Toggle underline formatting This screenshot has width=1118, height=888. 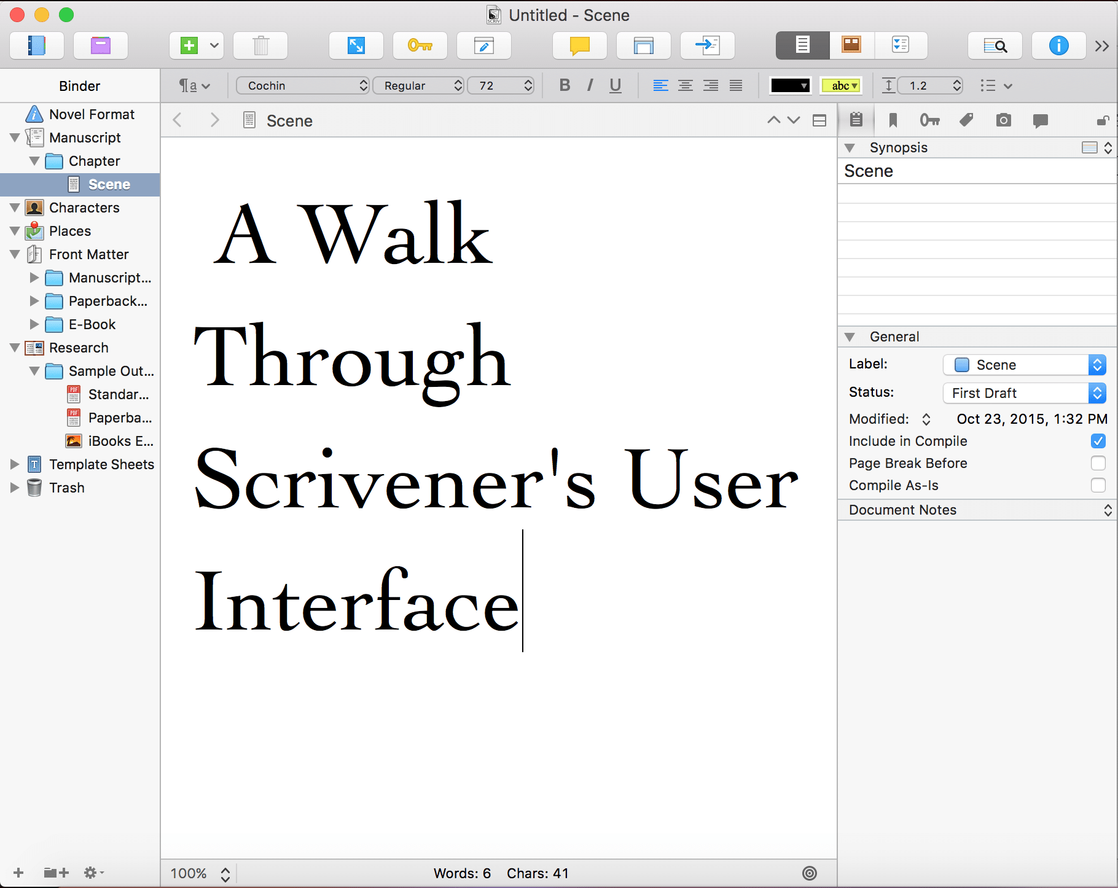[616, 85]
